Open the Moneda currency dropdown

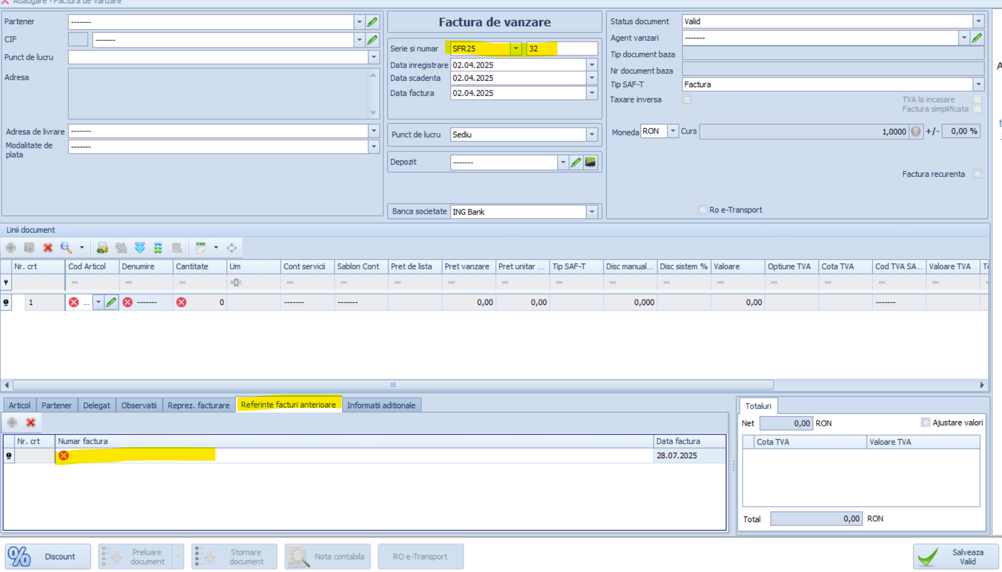coord(673,131)
